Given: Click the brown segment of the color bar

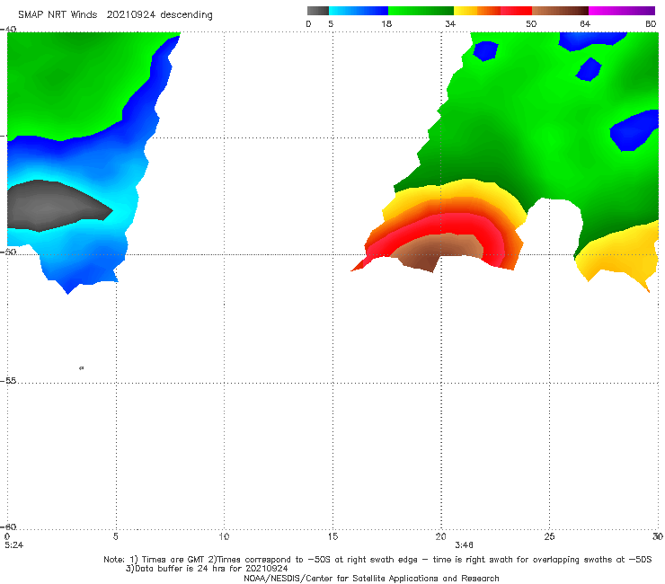Looking at the screenshot, I should [x=560, y=11].
